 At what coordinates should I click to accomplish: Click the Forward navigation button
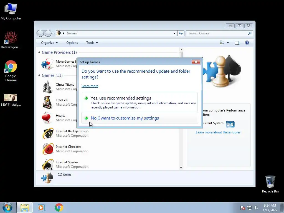(x=48, y=33)
